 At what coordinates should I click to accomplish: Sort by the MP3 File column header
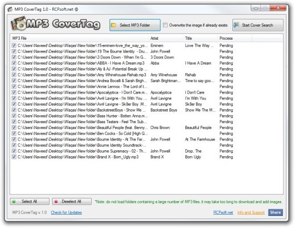pos(80,38)
